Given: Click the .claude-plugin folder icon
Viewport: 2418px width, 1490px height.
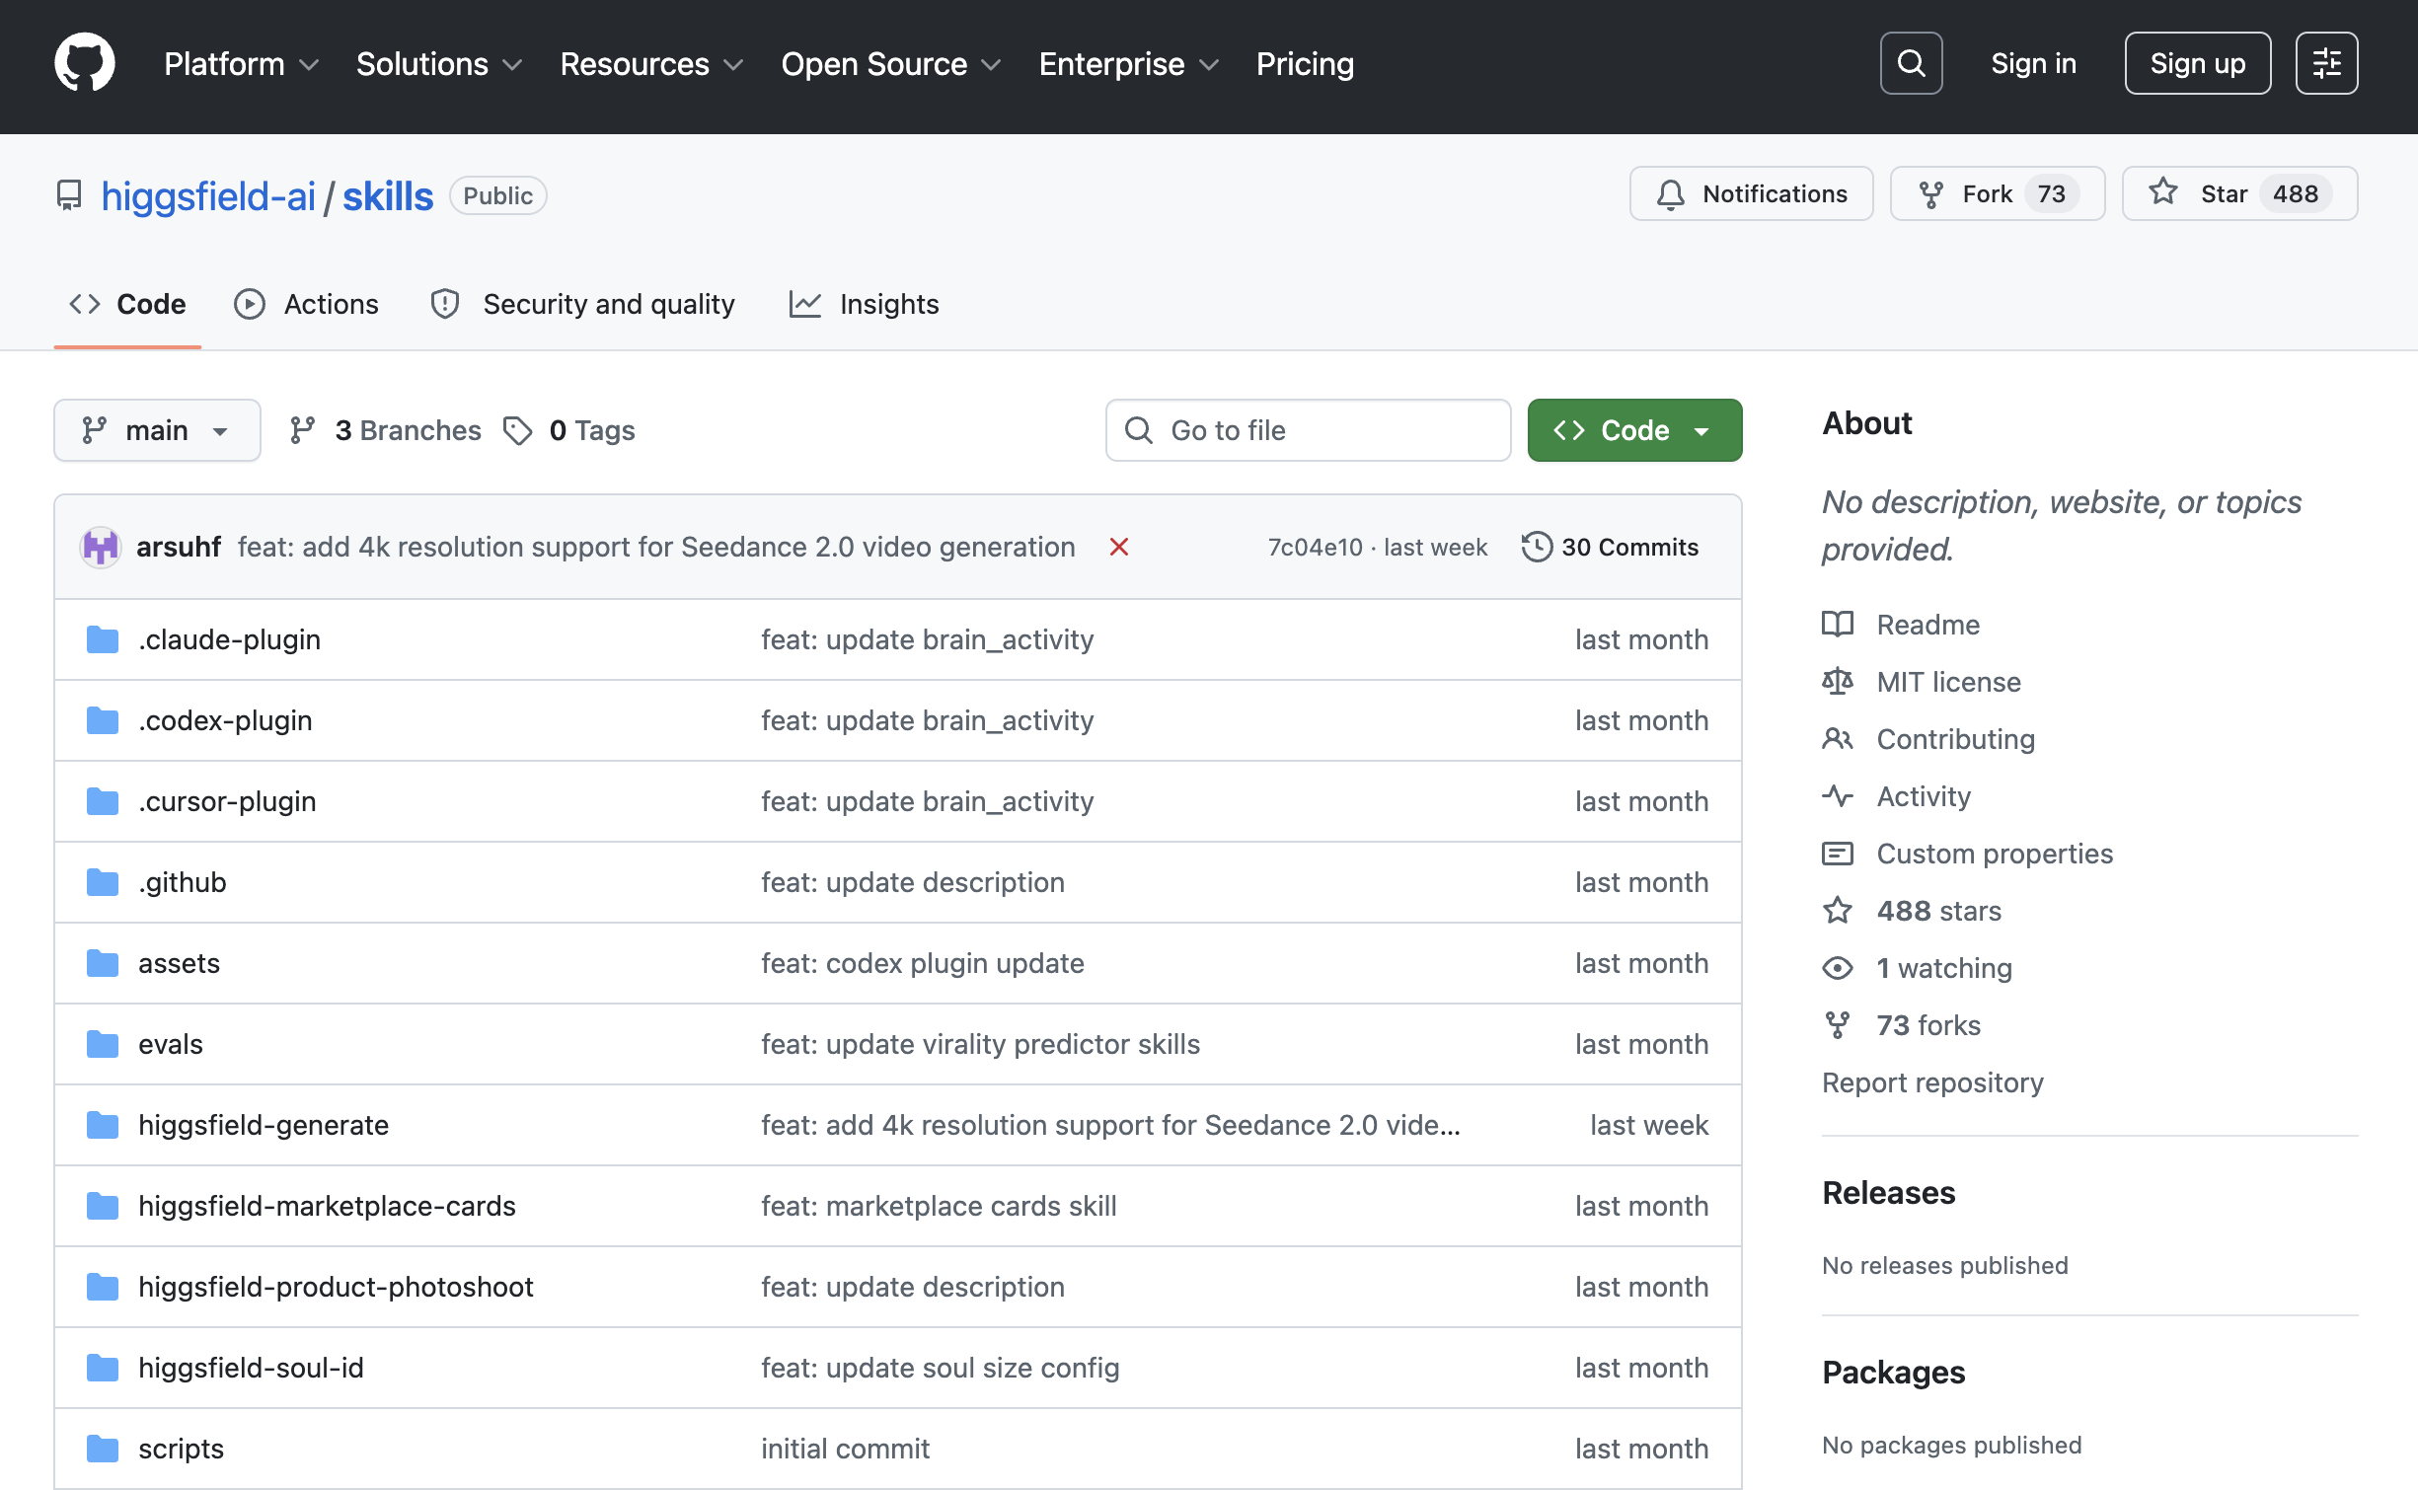Looking at the screenshot, I should pos(103,639).
